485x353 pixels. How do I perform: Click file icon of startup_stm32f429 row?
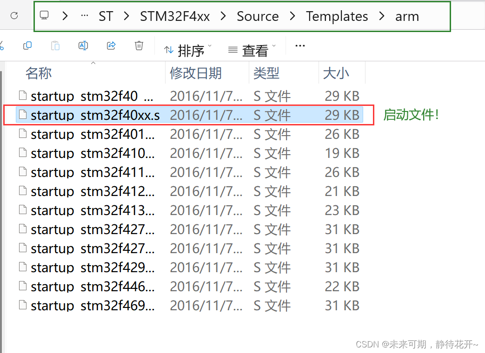[x=23, y=267]
